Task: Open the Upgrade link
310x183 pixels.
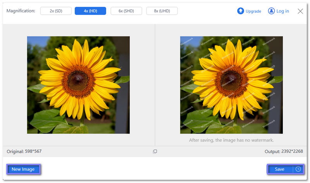Action: click(x=253, y=11)
